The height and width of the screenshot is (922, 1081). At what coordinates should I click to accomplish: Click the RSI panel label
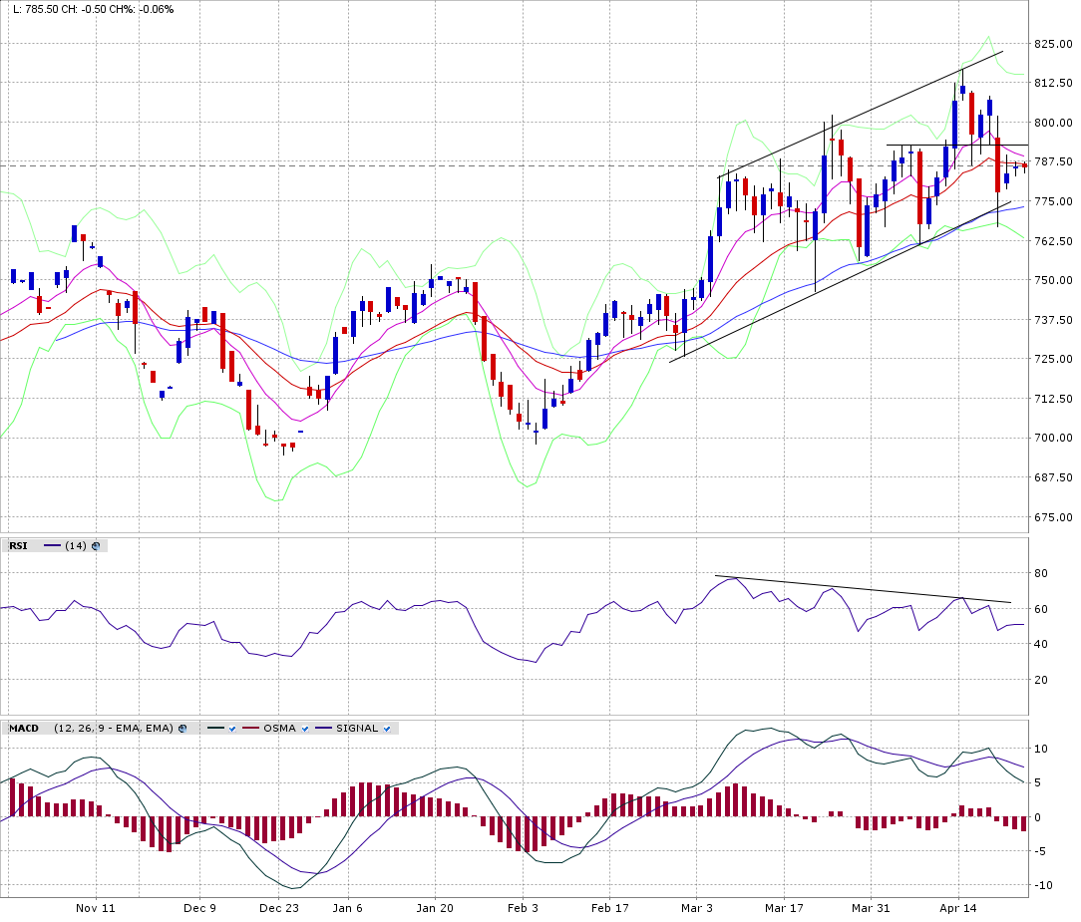pos(18,546)
